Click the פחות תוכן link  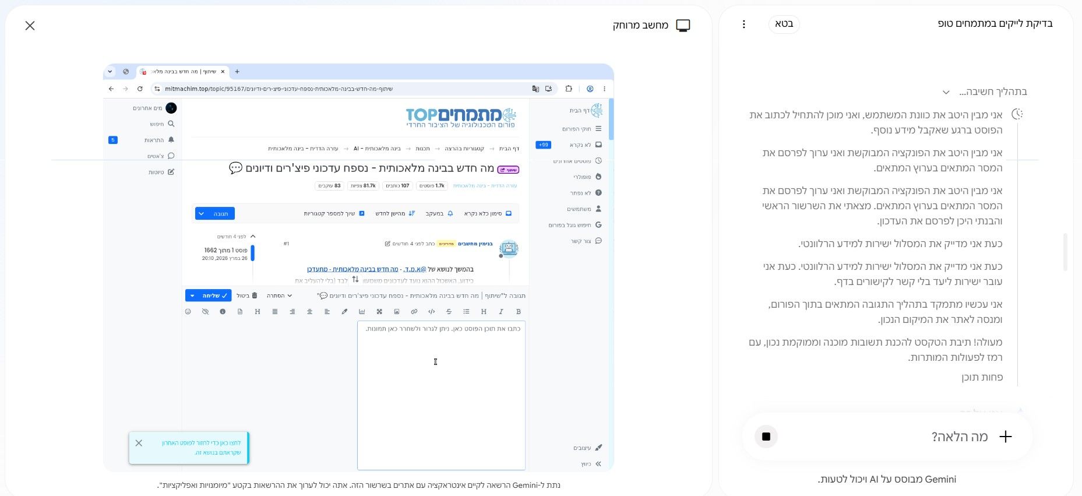(982, 378)
